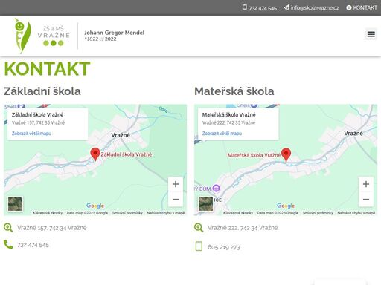The image size is (381, 285).
Task: Click the ZŠ a MŠ Vražné pea logo
Action: click(x=42, y=36)
